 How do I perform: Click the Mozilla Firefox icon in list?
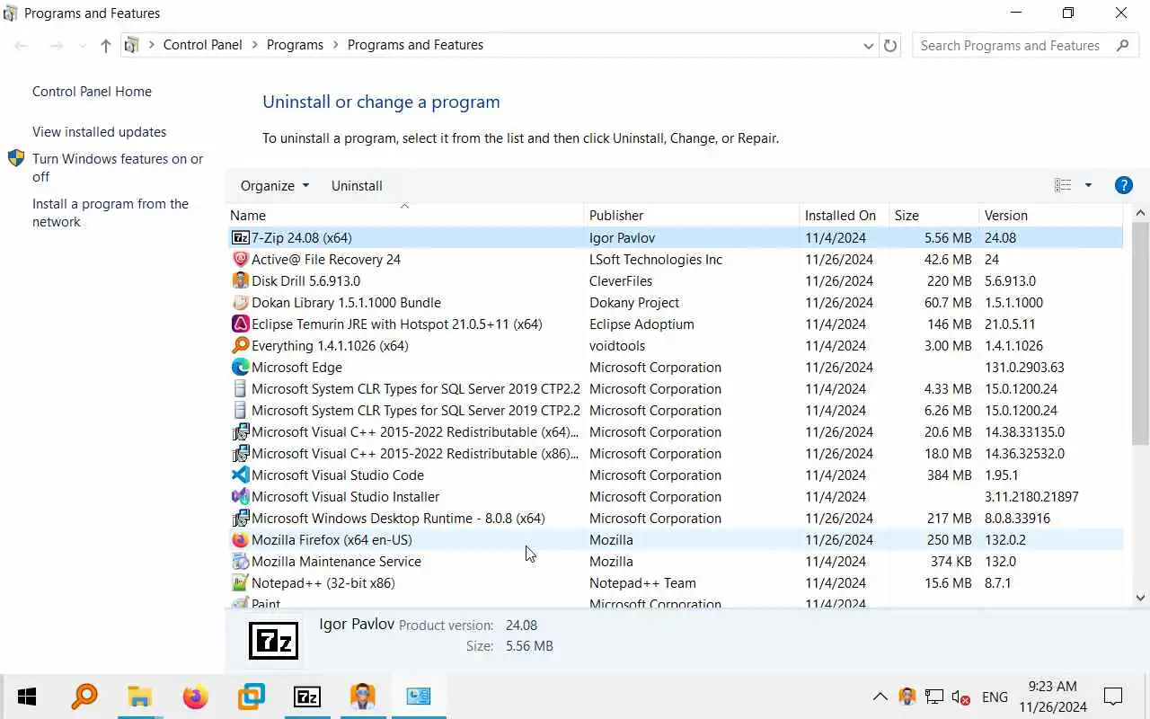[241, 540]
